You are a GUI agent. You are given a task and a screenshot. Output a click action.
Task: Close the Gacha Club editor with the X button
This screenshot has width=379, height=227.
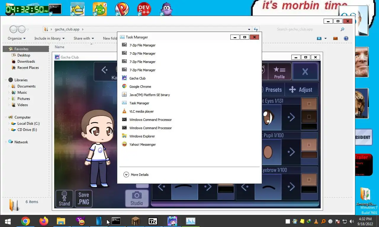305,72
